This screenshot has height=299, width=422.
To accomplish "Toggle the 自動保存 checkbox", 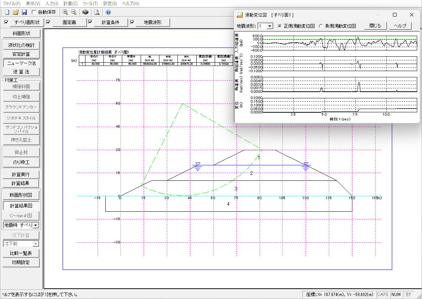I will coord(34,12).
